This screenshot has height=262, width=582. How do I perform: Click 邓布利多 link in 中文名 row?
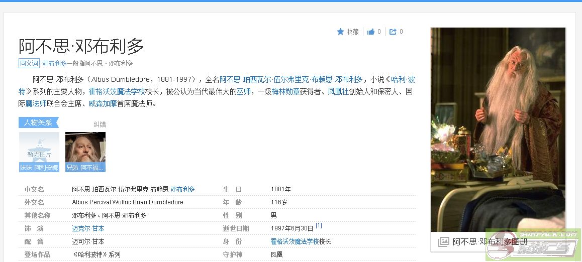pos(182,189)
